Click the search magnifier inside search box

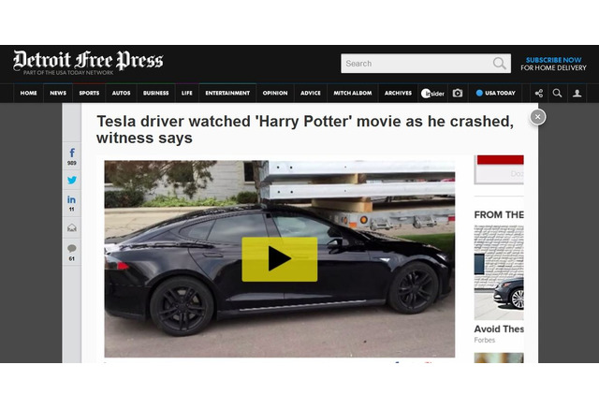(499, 64)
